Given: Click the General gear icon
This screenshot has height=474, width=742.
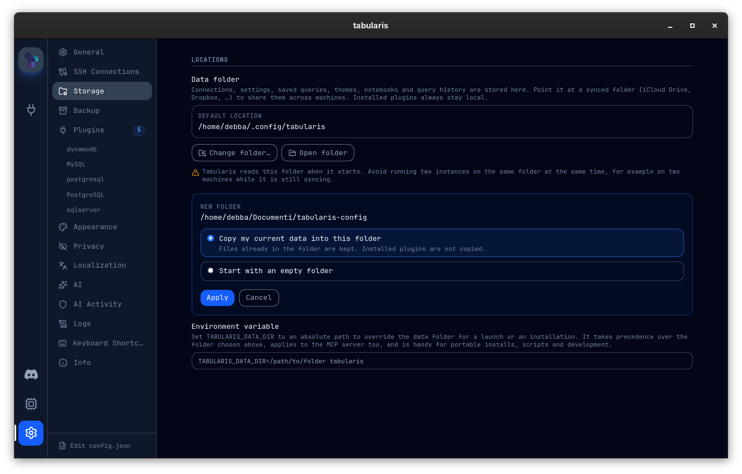Looking at the screenshot, I should click(x=63, y=52).
